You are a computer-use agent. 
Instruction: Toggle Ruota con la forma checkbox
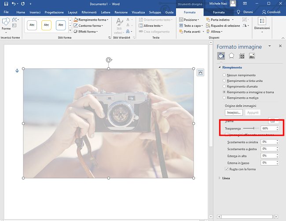227,169
